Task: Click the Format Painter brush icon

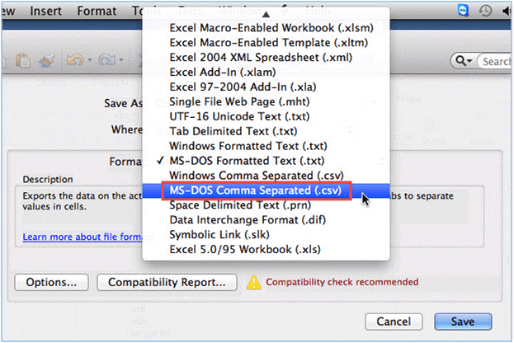Action: tap(48, 60)
